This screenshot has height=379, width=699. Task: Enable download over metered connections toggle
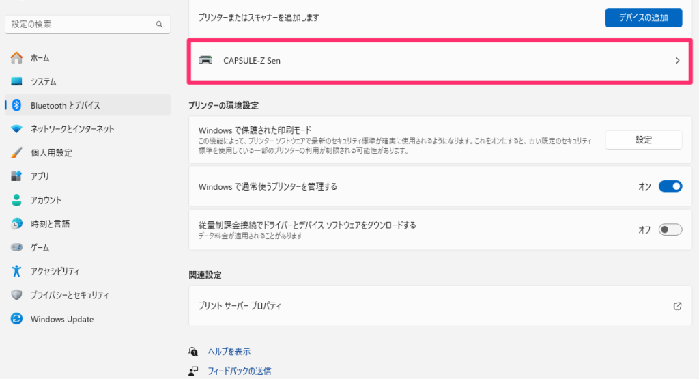point(670,229)
